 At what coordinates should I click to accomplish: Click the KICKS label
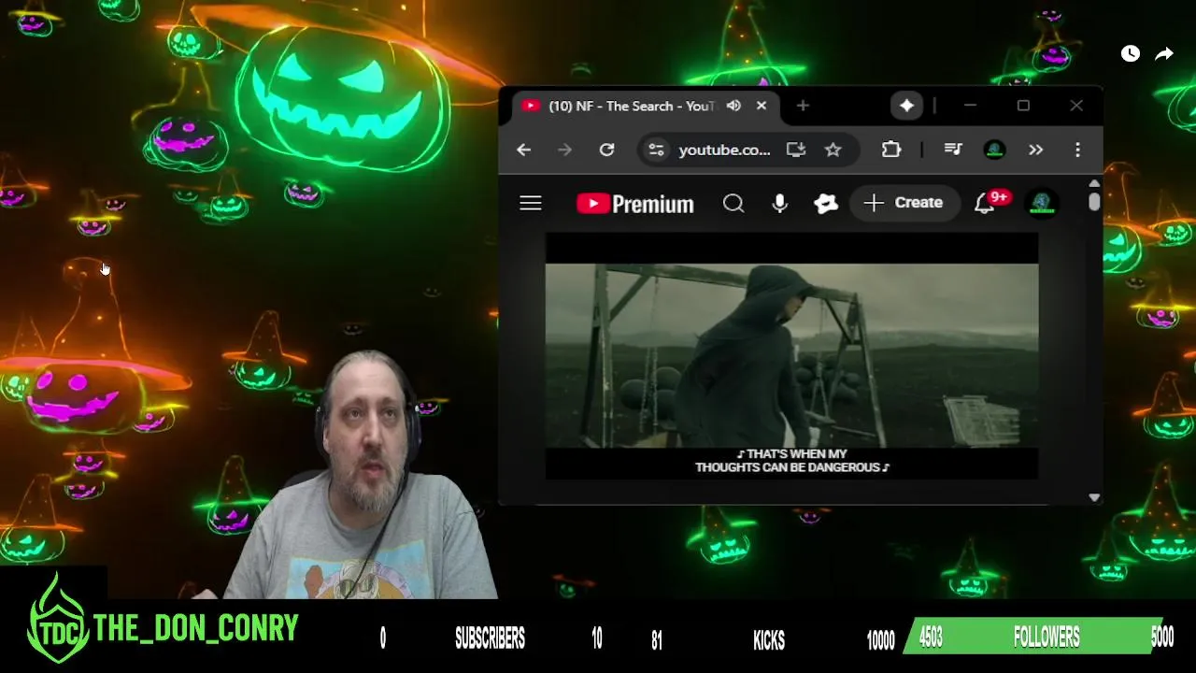(769, 639)
